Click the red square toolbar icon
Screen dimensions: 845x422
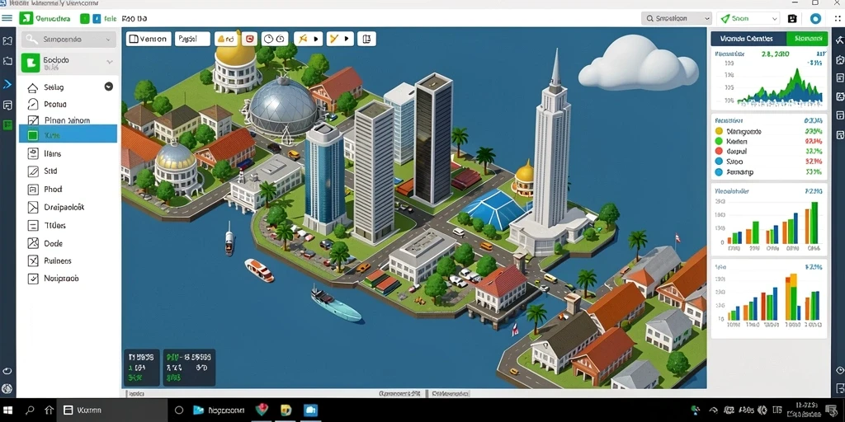tap(249, 39)
